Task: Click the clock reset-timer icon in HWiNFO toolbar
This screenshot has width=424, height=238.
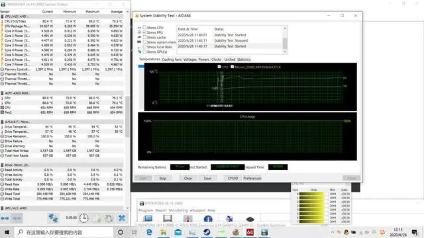Action: click(x=83, y=218)
